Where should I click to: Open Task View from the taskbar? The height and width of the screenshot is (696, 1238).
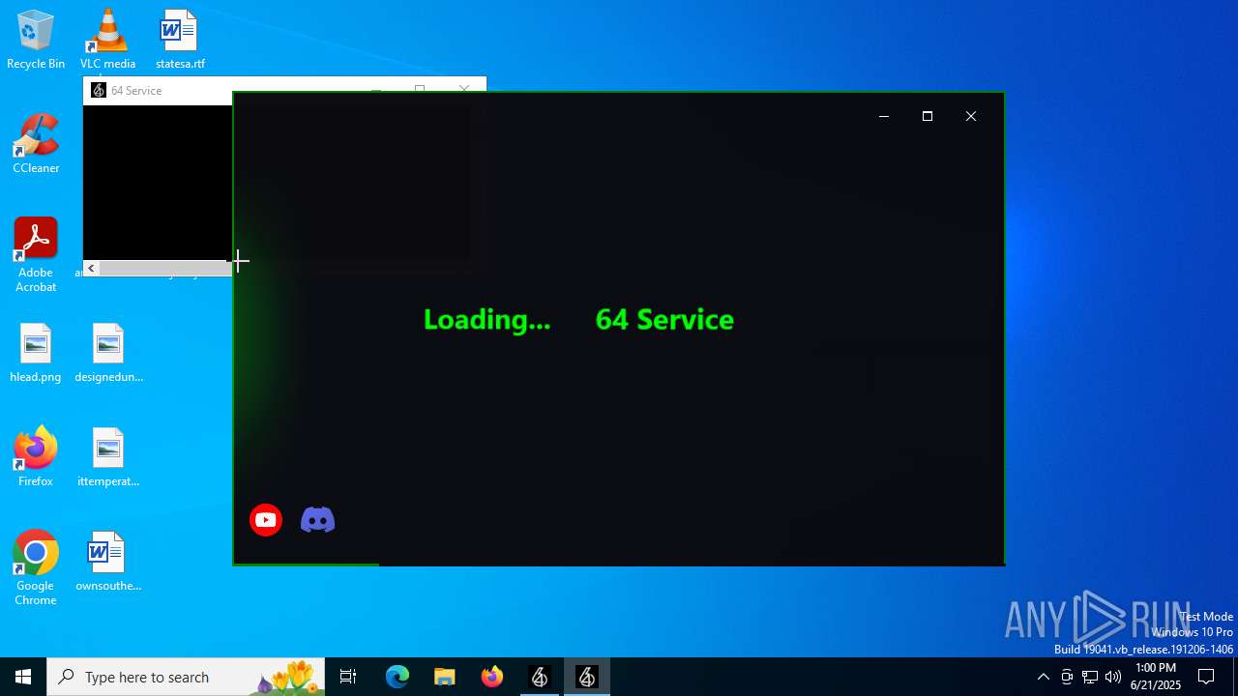click(348, 677)
